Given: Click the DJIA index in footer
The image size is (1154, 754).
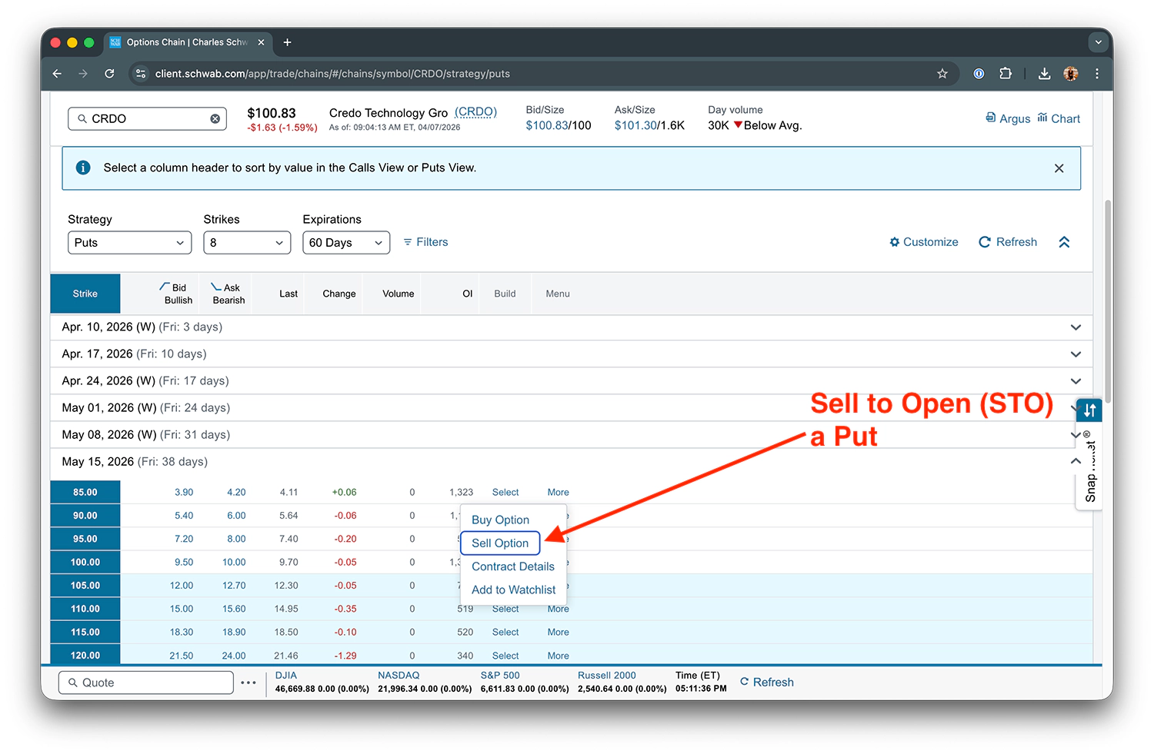Looking at the screenshot, I should pyautogui.click(x=286, y=676).
